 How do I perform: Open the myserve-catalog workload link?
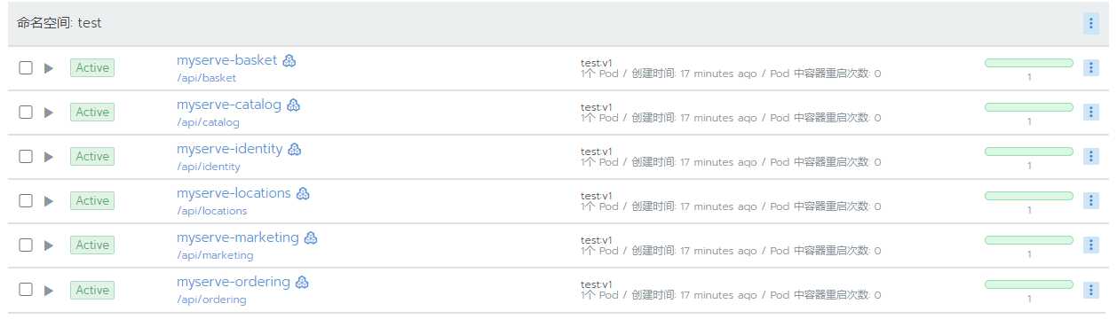coord(229,105)
